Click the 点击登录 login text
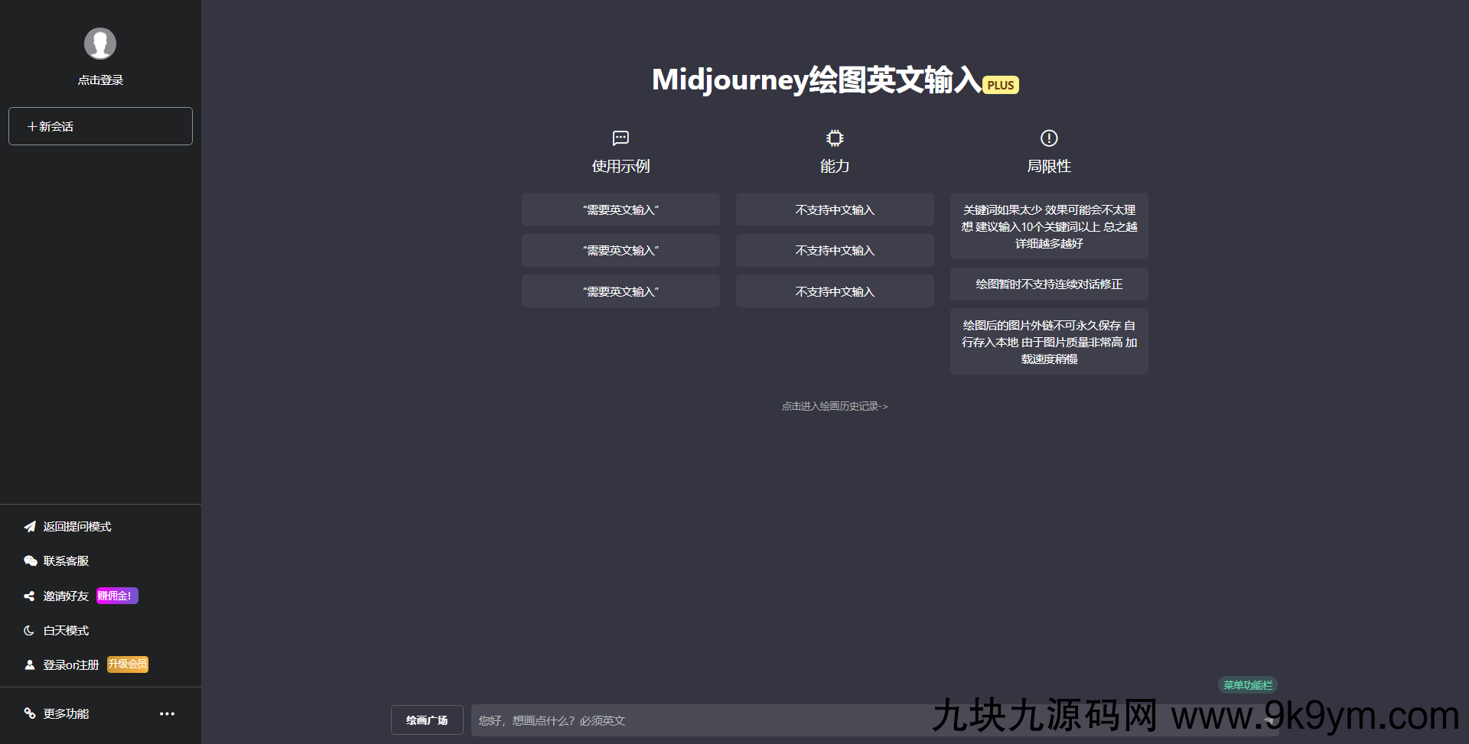This screenshot has width=1469, height=744. coord(100,80)
